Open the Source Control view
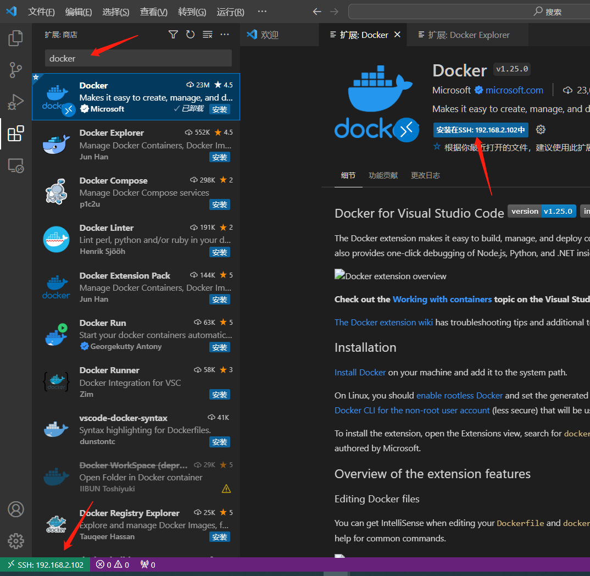The width and height of the screenshot is (590, 576). [16, 70]
